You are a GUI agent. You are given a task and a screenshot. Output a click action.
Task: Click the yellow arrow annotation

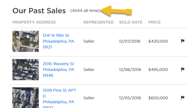[x=116, y=11]
